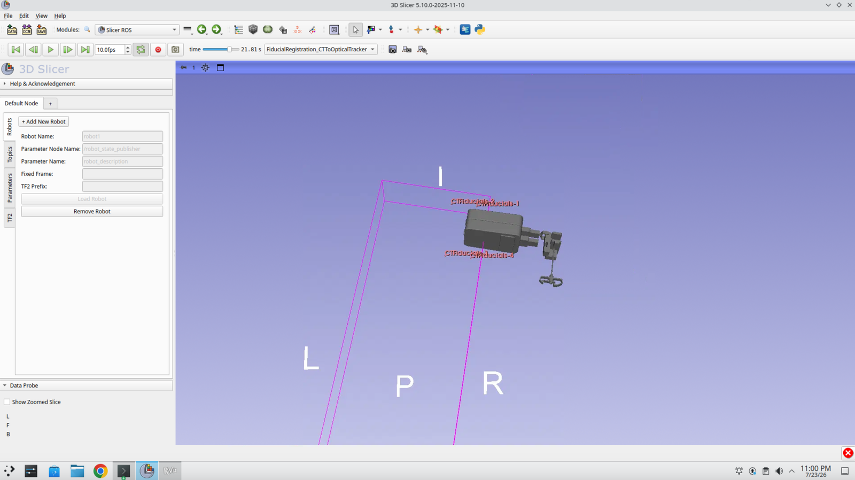Play the sequence
Screen dimensions: 855x480
[x=50, y=50]
